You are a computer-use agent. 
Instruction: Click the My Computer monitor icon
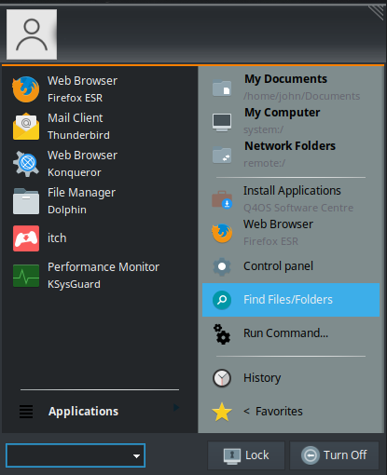click(222, 122)
